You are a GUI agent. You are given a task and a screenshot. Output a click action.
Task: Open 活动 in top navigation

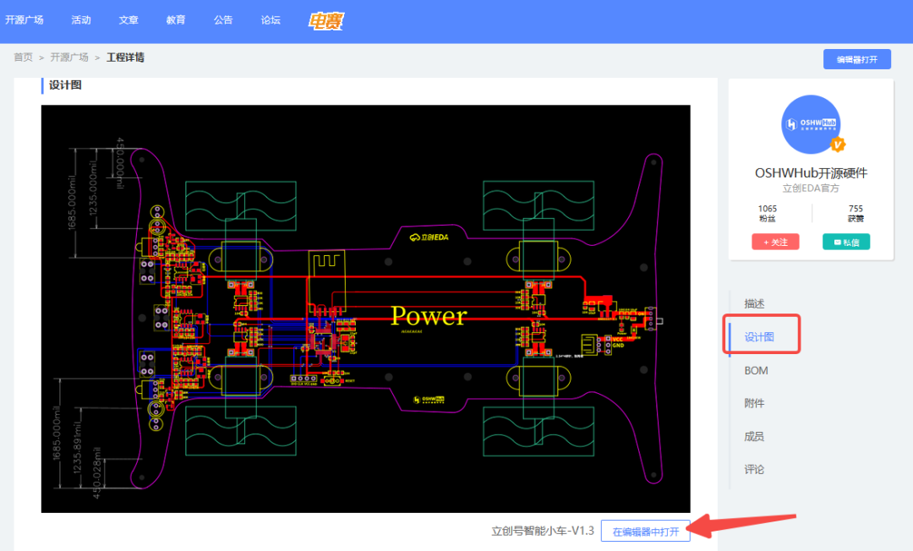[81, 20]
